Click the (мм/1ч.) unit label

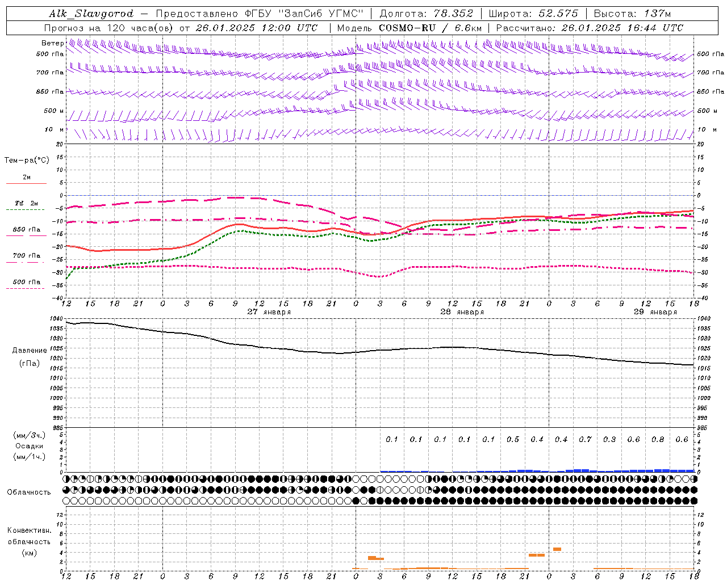pos(30,457)
